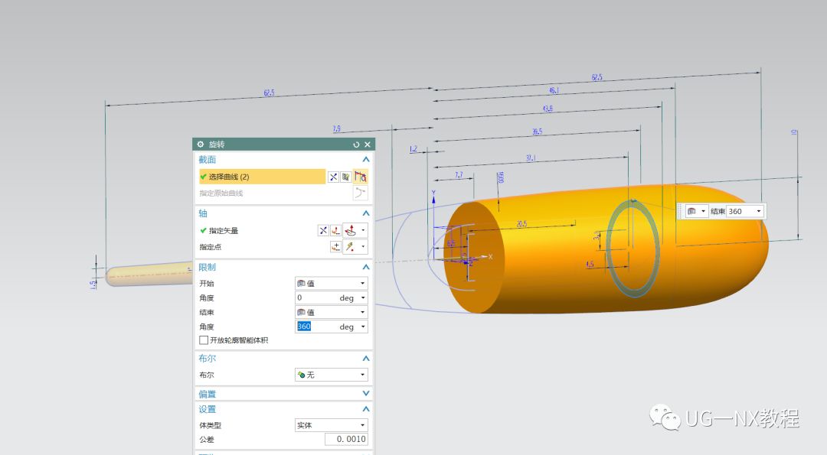This screenshot has height=455, width=827.
Task: Click the end 角度 field showing 360
Action: 315,327
